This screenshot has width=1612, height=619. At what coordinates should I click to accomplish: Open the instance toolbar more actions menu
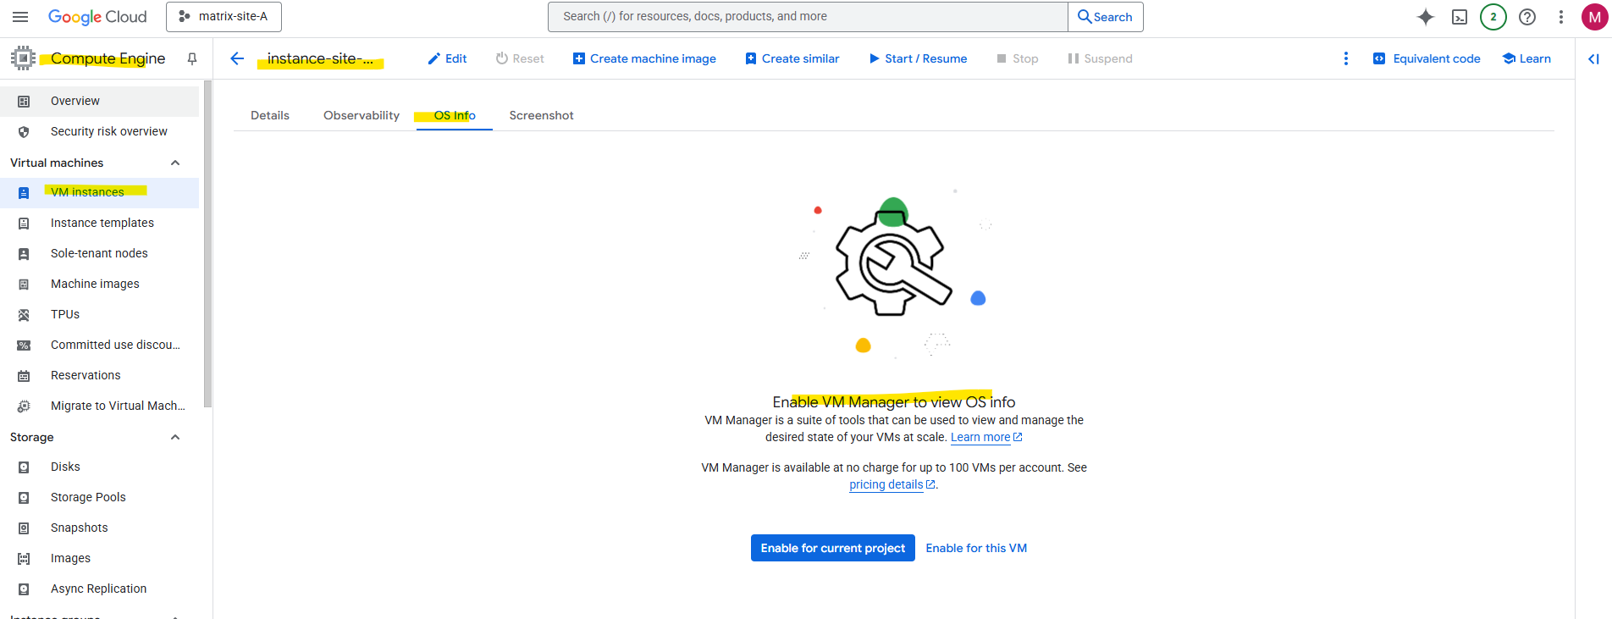pos(1346,58)
